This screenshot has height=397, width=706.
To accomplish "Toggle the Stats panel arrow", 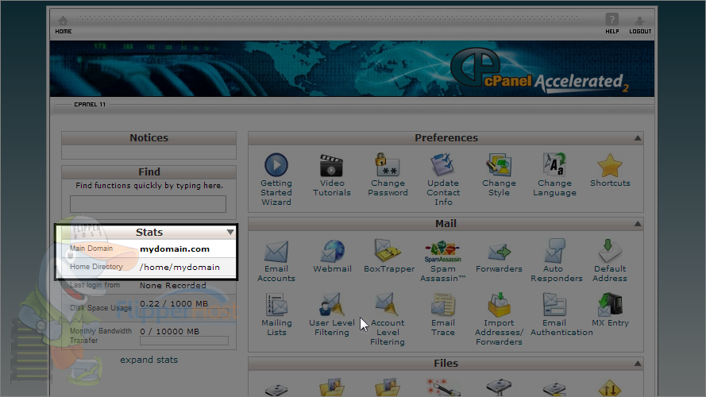I will (230, 233).
